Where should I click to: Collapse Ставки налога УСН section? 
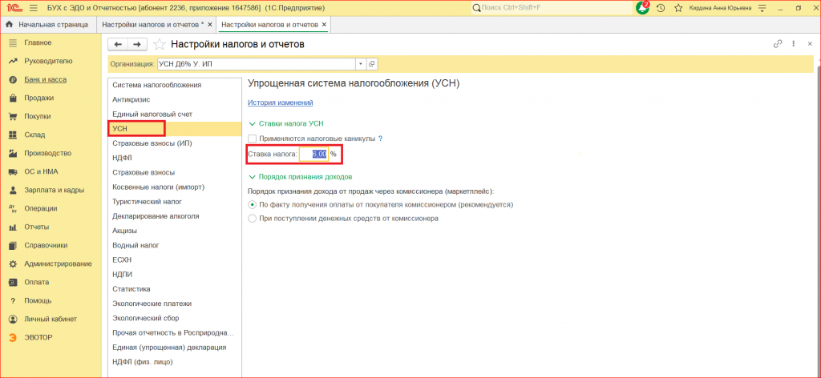click(x=253, y=124)
